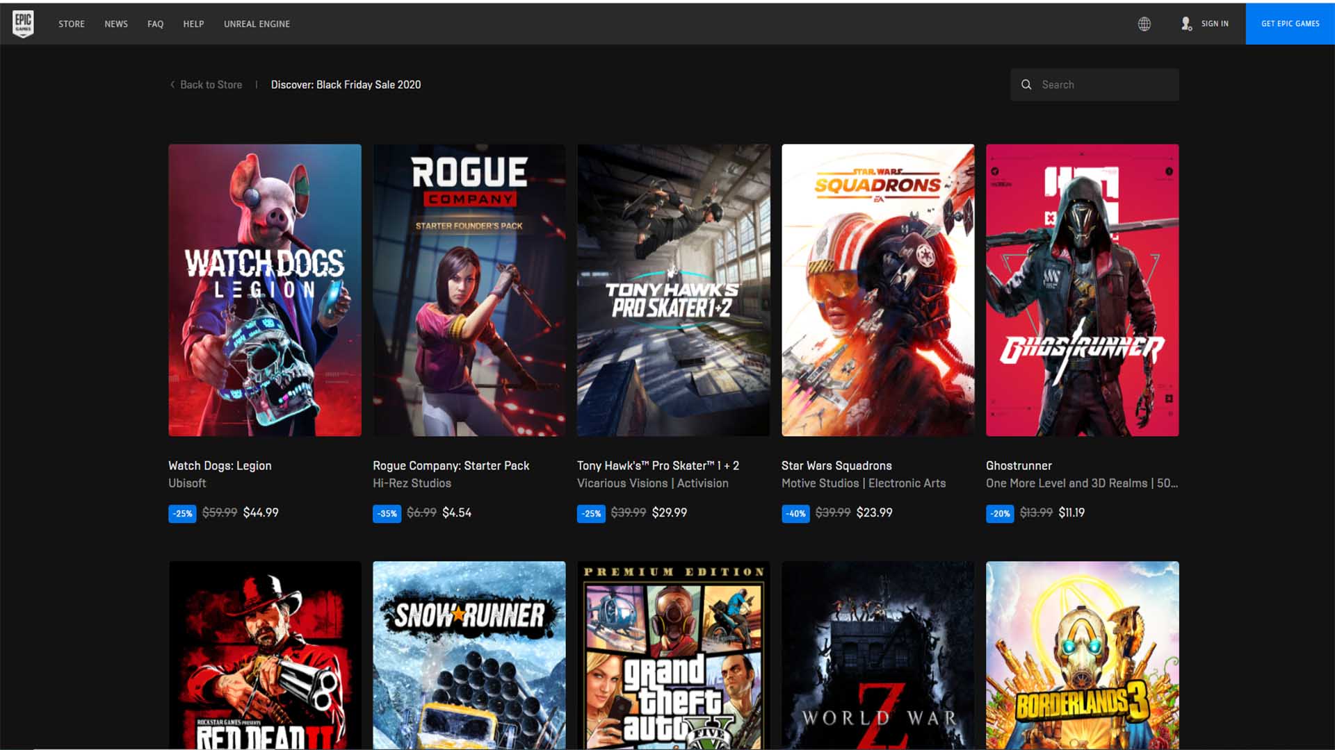Go Back to Store
Image resolution: width=1335 pixels, height=750 pixels.
(211, 85)
